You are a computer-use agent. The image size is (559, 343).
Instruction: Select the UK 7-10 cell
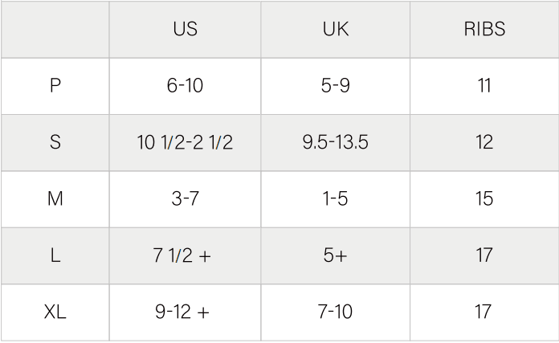(x=335, y=312)
